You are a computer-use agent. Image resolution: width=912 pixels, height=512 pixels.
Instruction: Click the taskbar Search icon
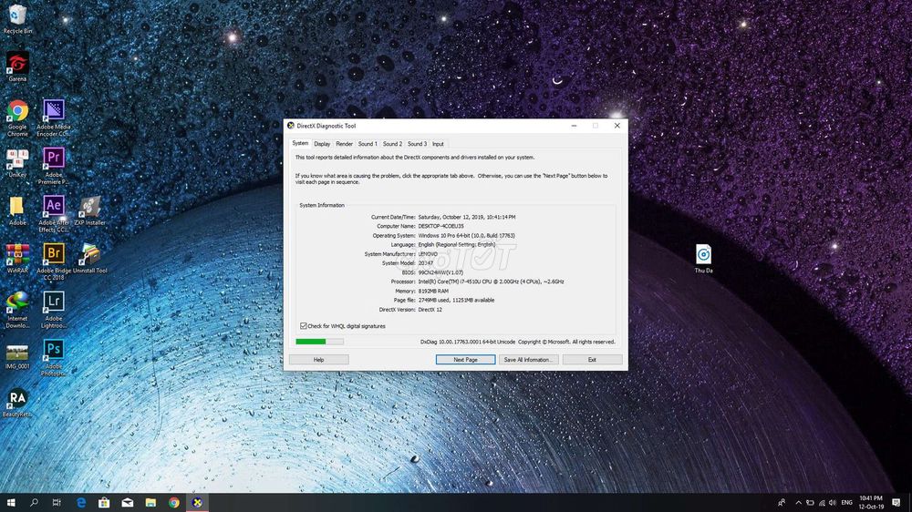tap(34, 503)
